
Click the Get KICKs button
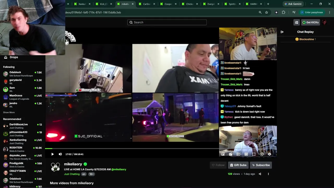click(311, 22)
